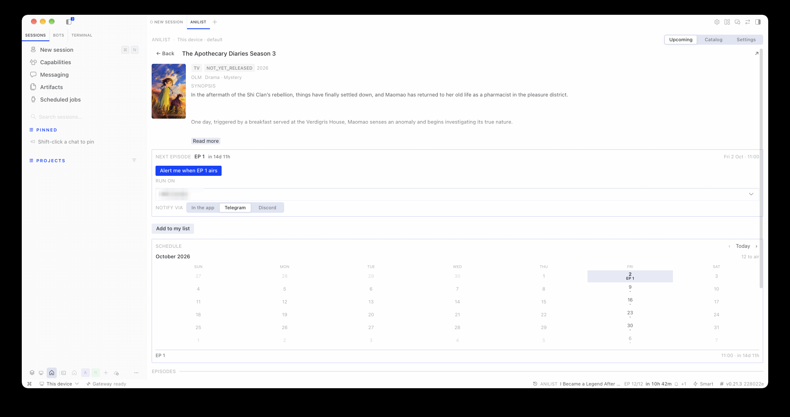This screenshot has height=417, width=790.
Task: Switch to Upcoming view
Action: tap(681, 40)
